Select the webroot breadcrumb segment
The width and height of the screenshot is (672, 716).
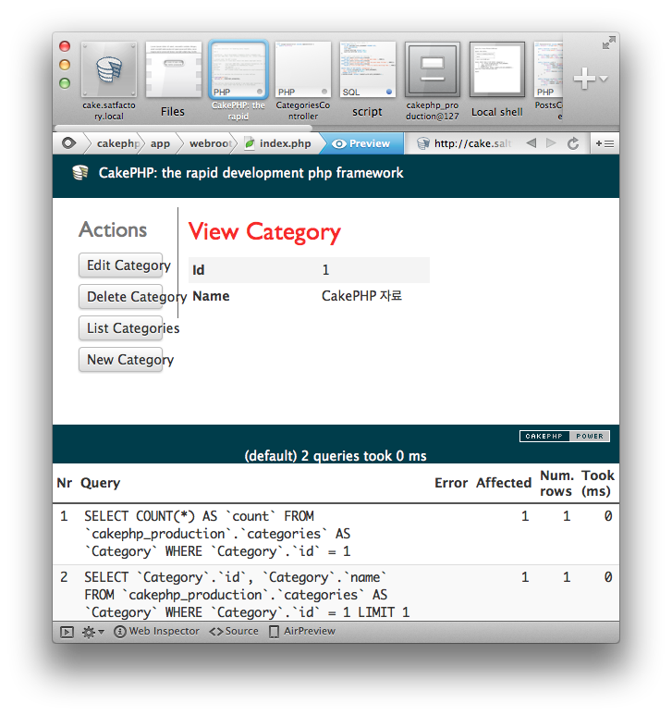coord(211,143)
